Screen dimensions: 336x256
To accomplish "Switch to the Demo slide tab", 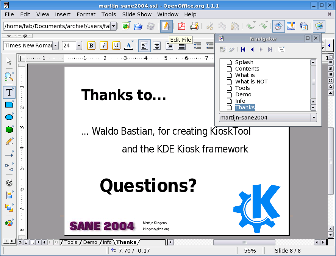I will click(x=90, y=242).
